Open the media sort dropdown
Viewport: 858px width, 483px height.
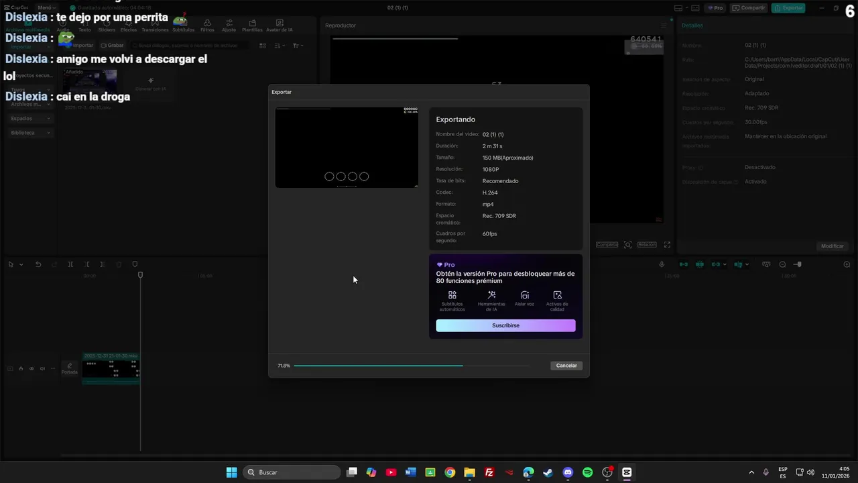[280, 46]
